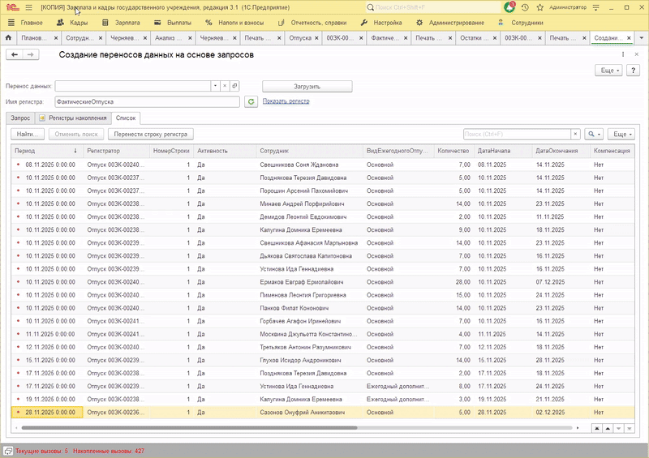Open the Администрирование section
This screenshot has width=649, height=458.
[450, 23]
